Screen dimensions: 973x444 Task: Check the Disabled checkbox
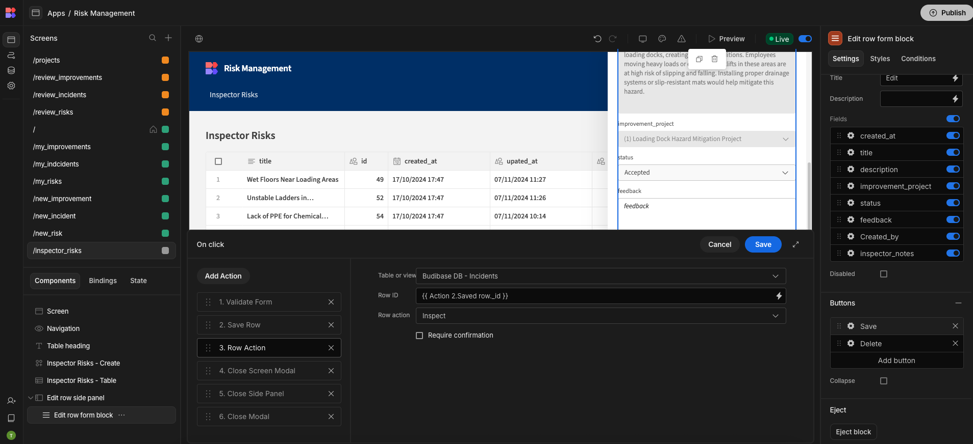click(884, 274)
